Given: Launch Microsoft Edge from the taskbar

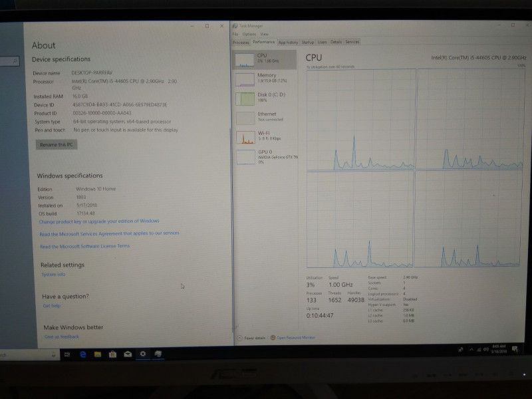Looking at the screenshot, I should 82,354.
